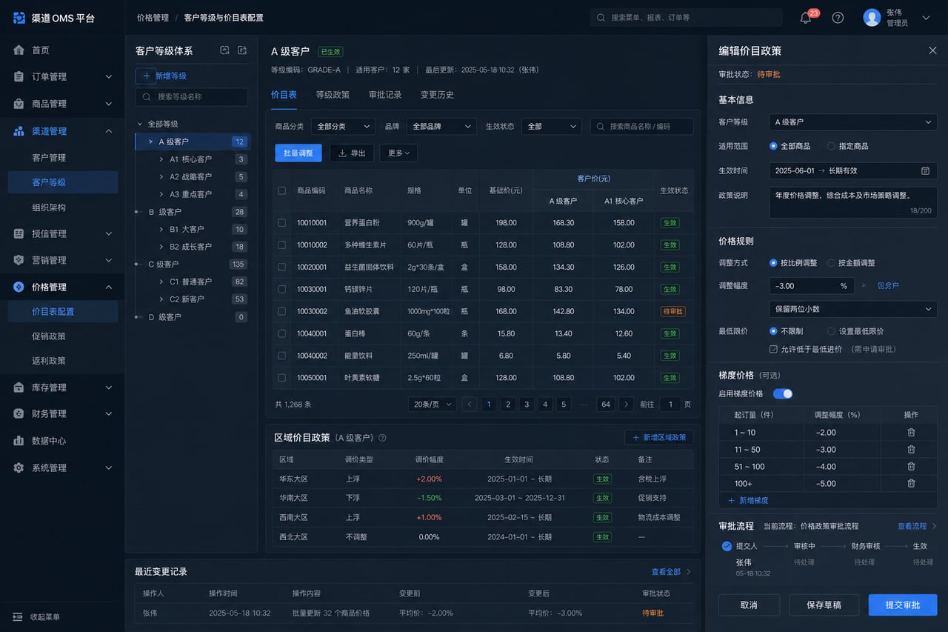Open the help question mark icon
Viewport: 948px width, 632px height.
(x=838, y=18)
